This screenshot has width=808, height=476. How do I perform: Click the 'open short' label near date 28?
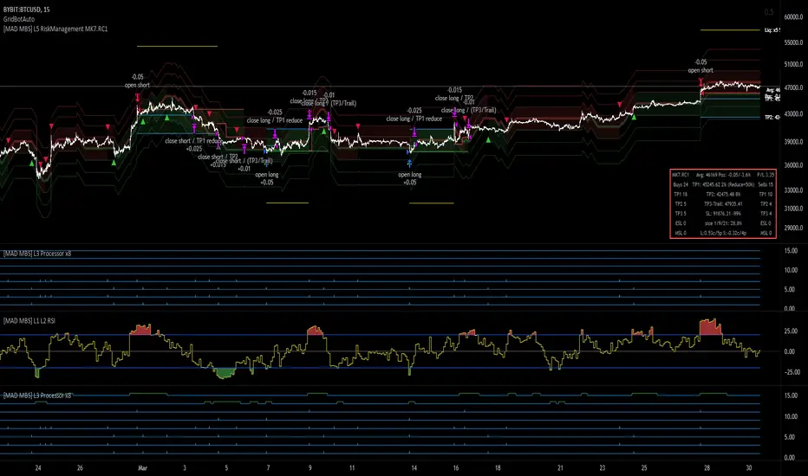click(700, 70)
